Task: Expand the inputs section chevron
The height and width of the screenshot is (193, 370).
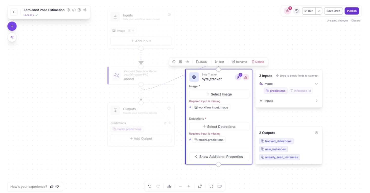Action: tap(316, 101)
